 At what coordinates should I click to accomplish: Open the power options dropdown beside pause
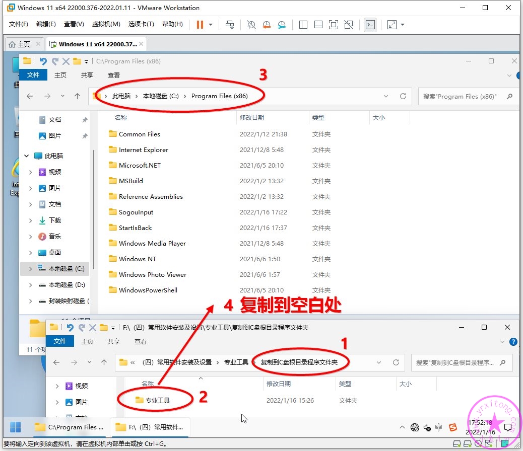click(x=211, y=25)
